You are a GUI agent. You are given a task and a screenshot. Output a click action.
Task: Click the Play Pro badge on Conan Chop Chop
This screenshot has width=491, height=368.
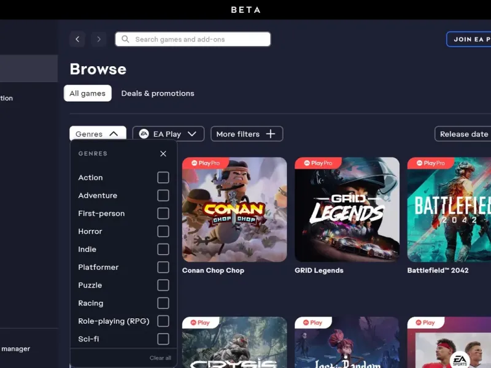pyautogui.click(x=206, y=163)
